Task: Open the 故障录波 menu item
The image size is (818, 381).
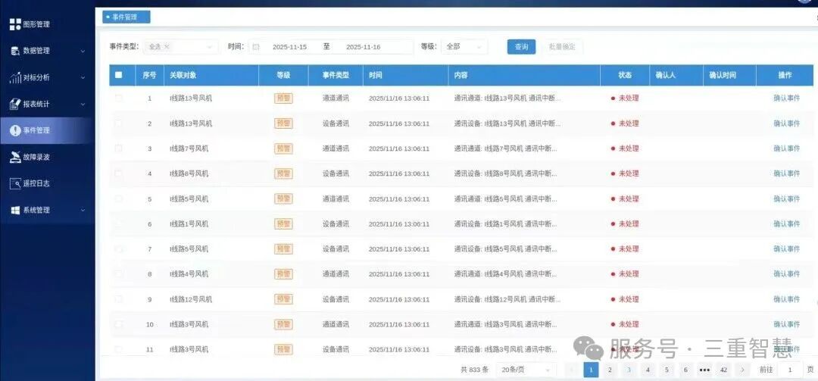Action: pyautogui.click(x=48, y=157)
